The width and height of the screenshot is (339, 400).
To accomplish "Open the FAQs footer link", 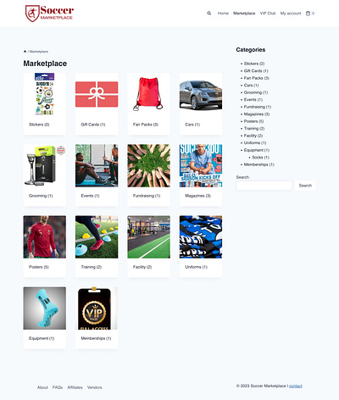I will [x=58, y=387].
